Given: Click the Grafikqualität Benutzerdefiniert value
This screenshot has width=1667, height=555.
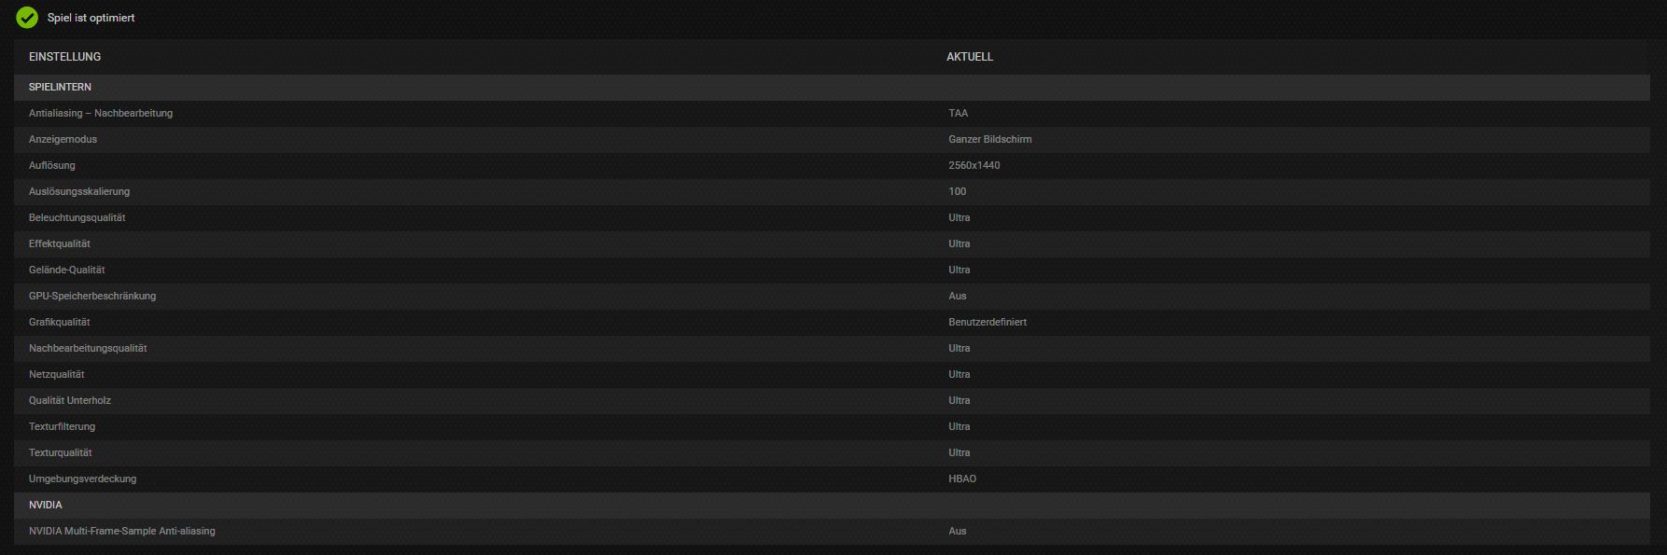Looking at the screenshot, I should 988,322.
